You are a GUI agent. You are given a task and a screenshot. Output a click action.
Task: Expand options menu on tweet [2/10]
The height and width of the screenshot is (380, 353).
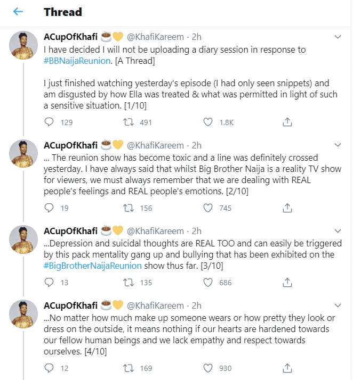click(x=337, y=145)
